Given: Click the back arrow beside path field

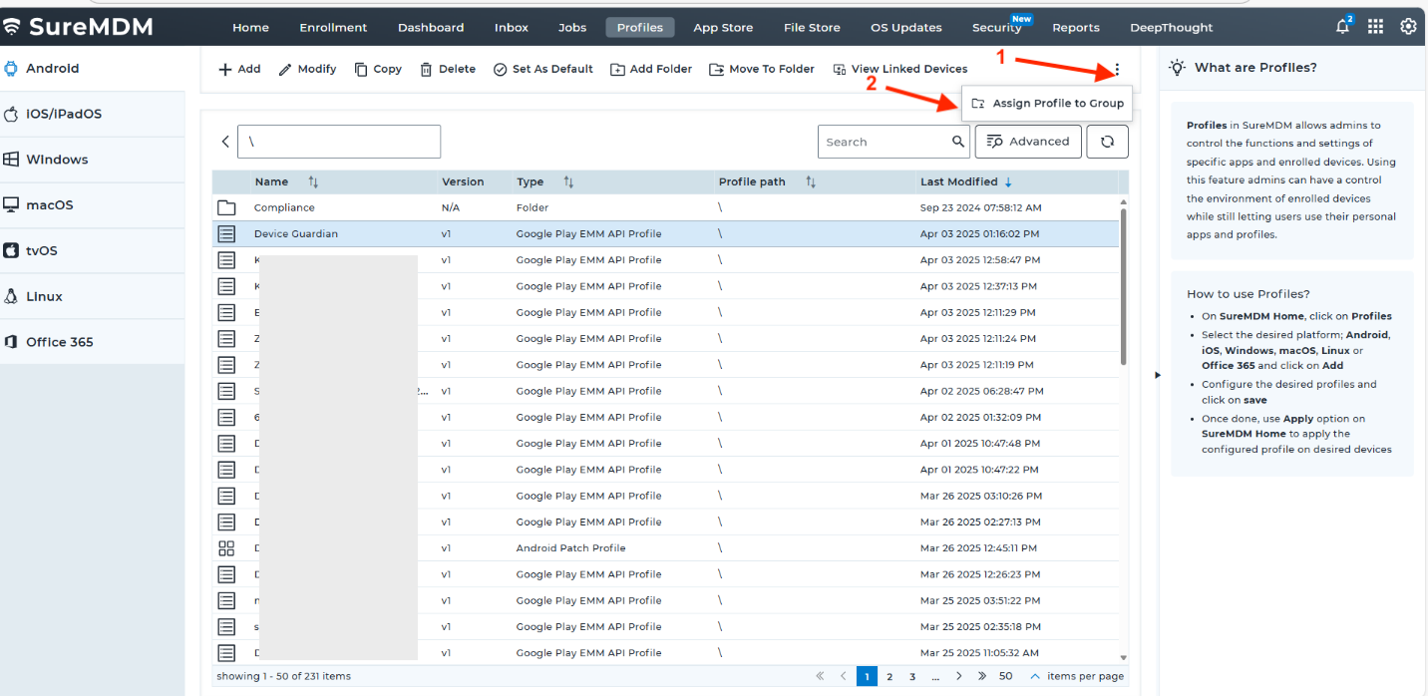Looking at the screenshot, I should coord(225,142).
